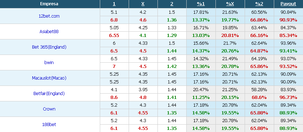Click Asiabet88's current draw odds 4.1
The width and height of the screenshot is (303, 132).
143,36
